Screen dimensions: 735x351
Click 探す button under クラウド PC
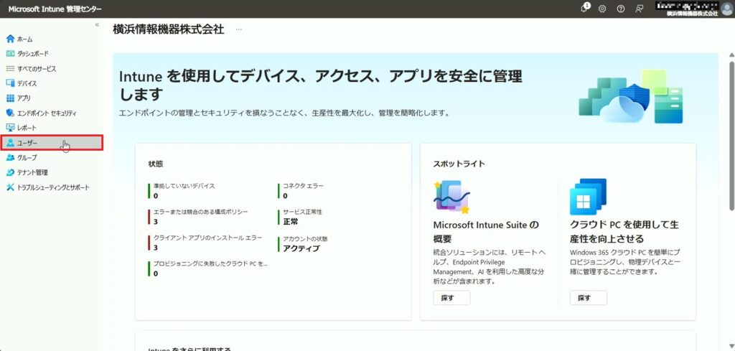coord(589,298)
